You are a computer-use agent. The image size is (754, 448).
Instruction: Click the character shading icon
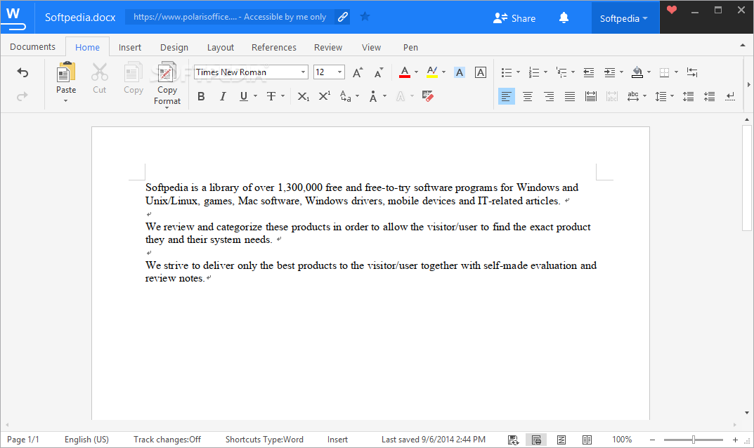pos(460,72)
